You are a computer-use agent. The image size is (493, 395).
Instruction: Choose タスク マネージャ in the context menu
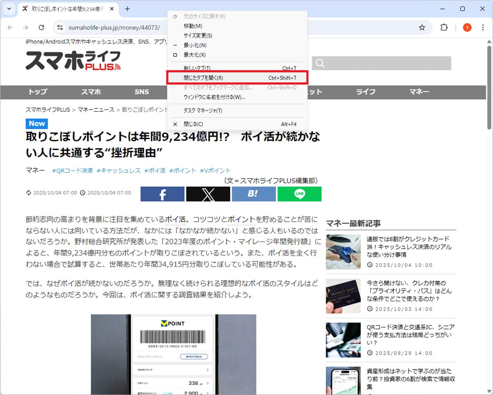[x=203, y=111]
